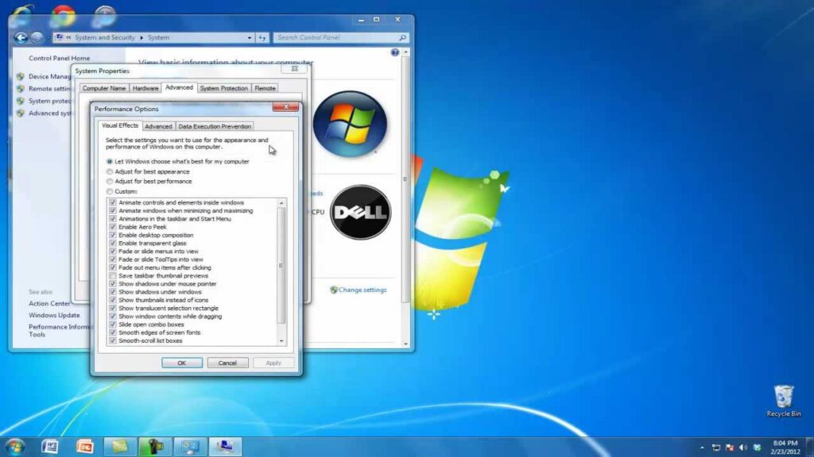The width and height of the screenshot is (814, 457).
Task: Open the Action Center flag in the tray
Action: pos(730,447)
